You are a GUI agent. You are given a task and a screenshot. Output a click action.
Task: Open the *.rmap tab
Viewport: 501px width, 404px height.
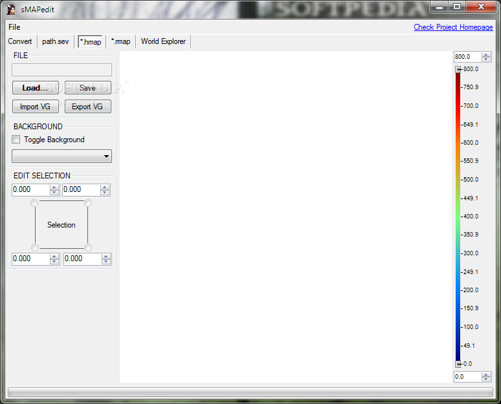pos(121,41)
